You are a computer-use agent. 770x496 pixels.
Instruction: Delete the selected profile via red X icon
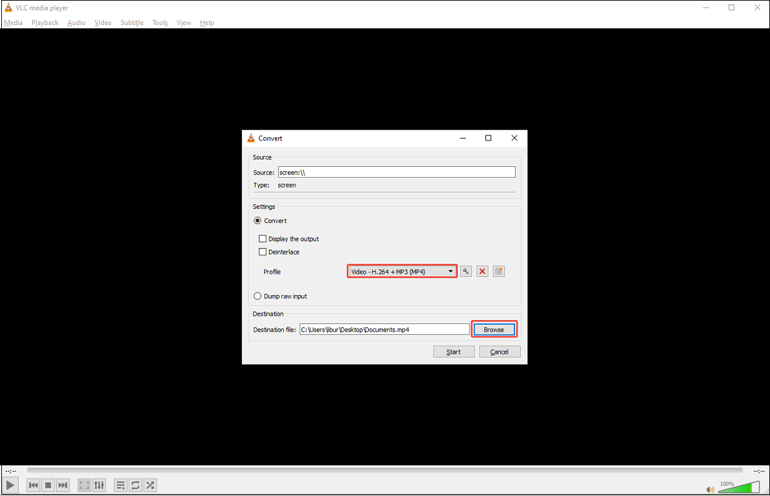coord(482,271)
